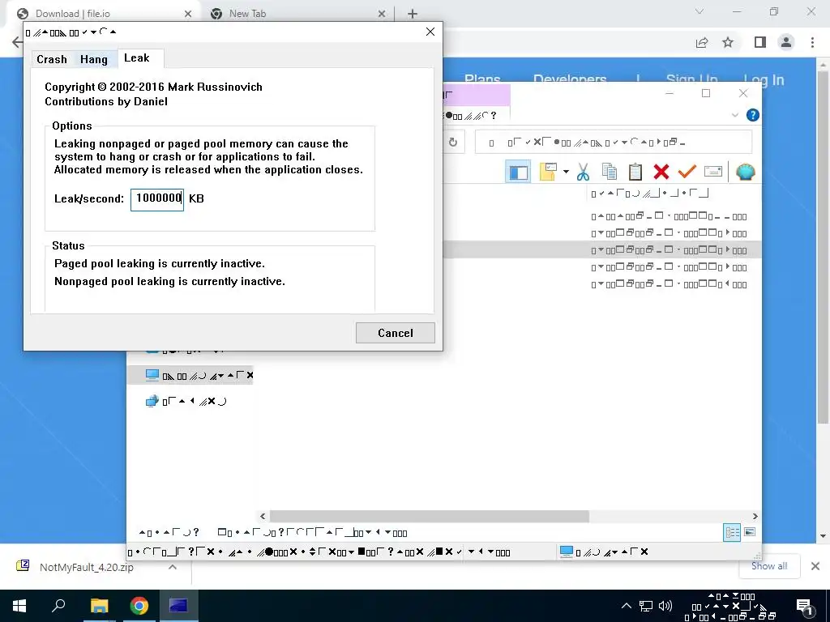Close the New Tab browser tab
This screenshot has height=622, width=830.
click(x=382, y=14)
